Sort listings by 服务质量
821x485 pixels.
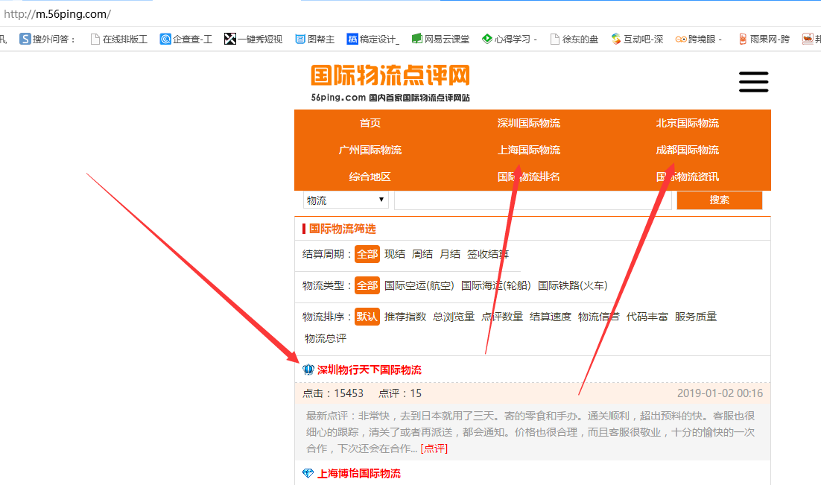coord(696,317)
